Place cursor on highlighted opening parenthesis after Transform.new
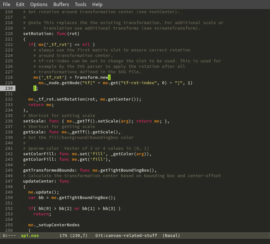Viewport: 270px width, 244px height. (105, 77)
